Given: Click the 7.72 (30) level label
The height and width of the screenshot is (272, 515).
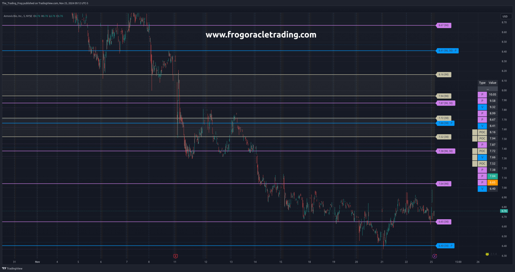Looking at the screenshot, I should click(x=444, y=118).
